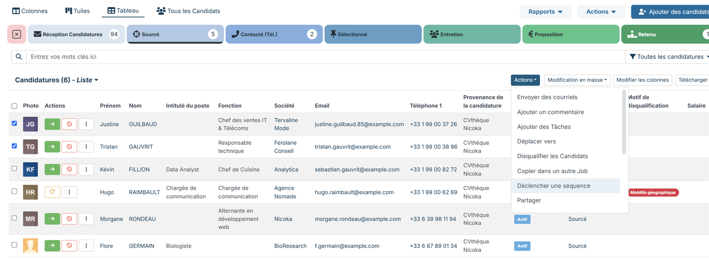Click the TG avatar of Tristan GAUVRIT
The height and width of the screenshot is (259, 709).
30,147
